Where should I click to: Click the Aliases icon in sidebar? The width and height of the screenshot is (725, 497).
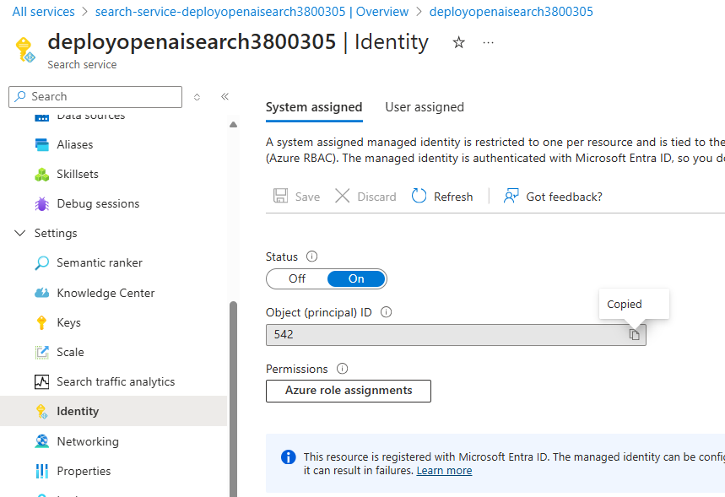tap(41, 144)
